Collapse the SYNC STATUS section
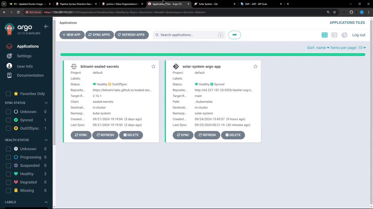Screen dimensions: 373x209 (46, 103)
